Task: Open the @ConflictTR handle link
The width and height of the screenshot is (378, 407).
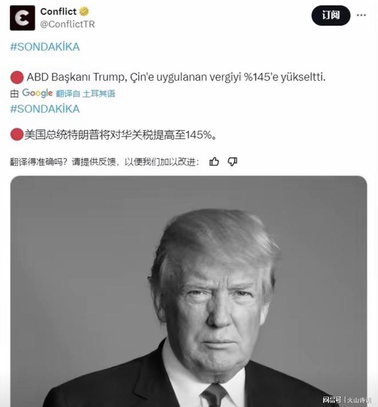Action: pos(68,24)
